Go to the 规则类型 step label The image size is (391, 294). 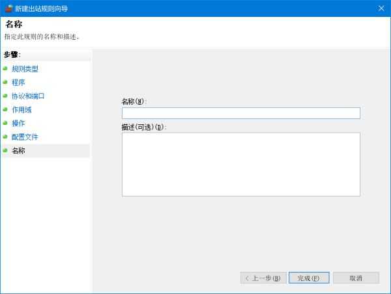[x=25, y=69]
